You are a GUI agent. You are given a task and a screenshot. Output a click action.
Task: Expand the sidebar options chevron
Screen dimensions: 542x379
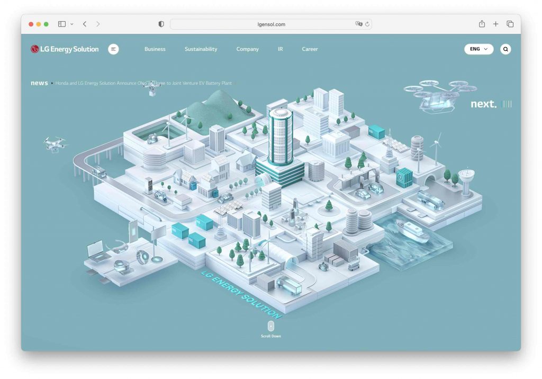pos(72,24)
